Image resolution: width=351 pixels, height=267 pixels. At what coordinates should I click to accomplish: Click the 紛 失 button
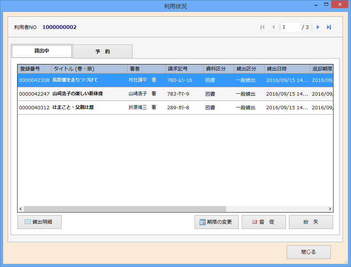point(311,222)
